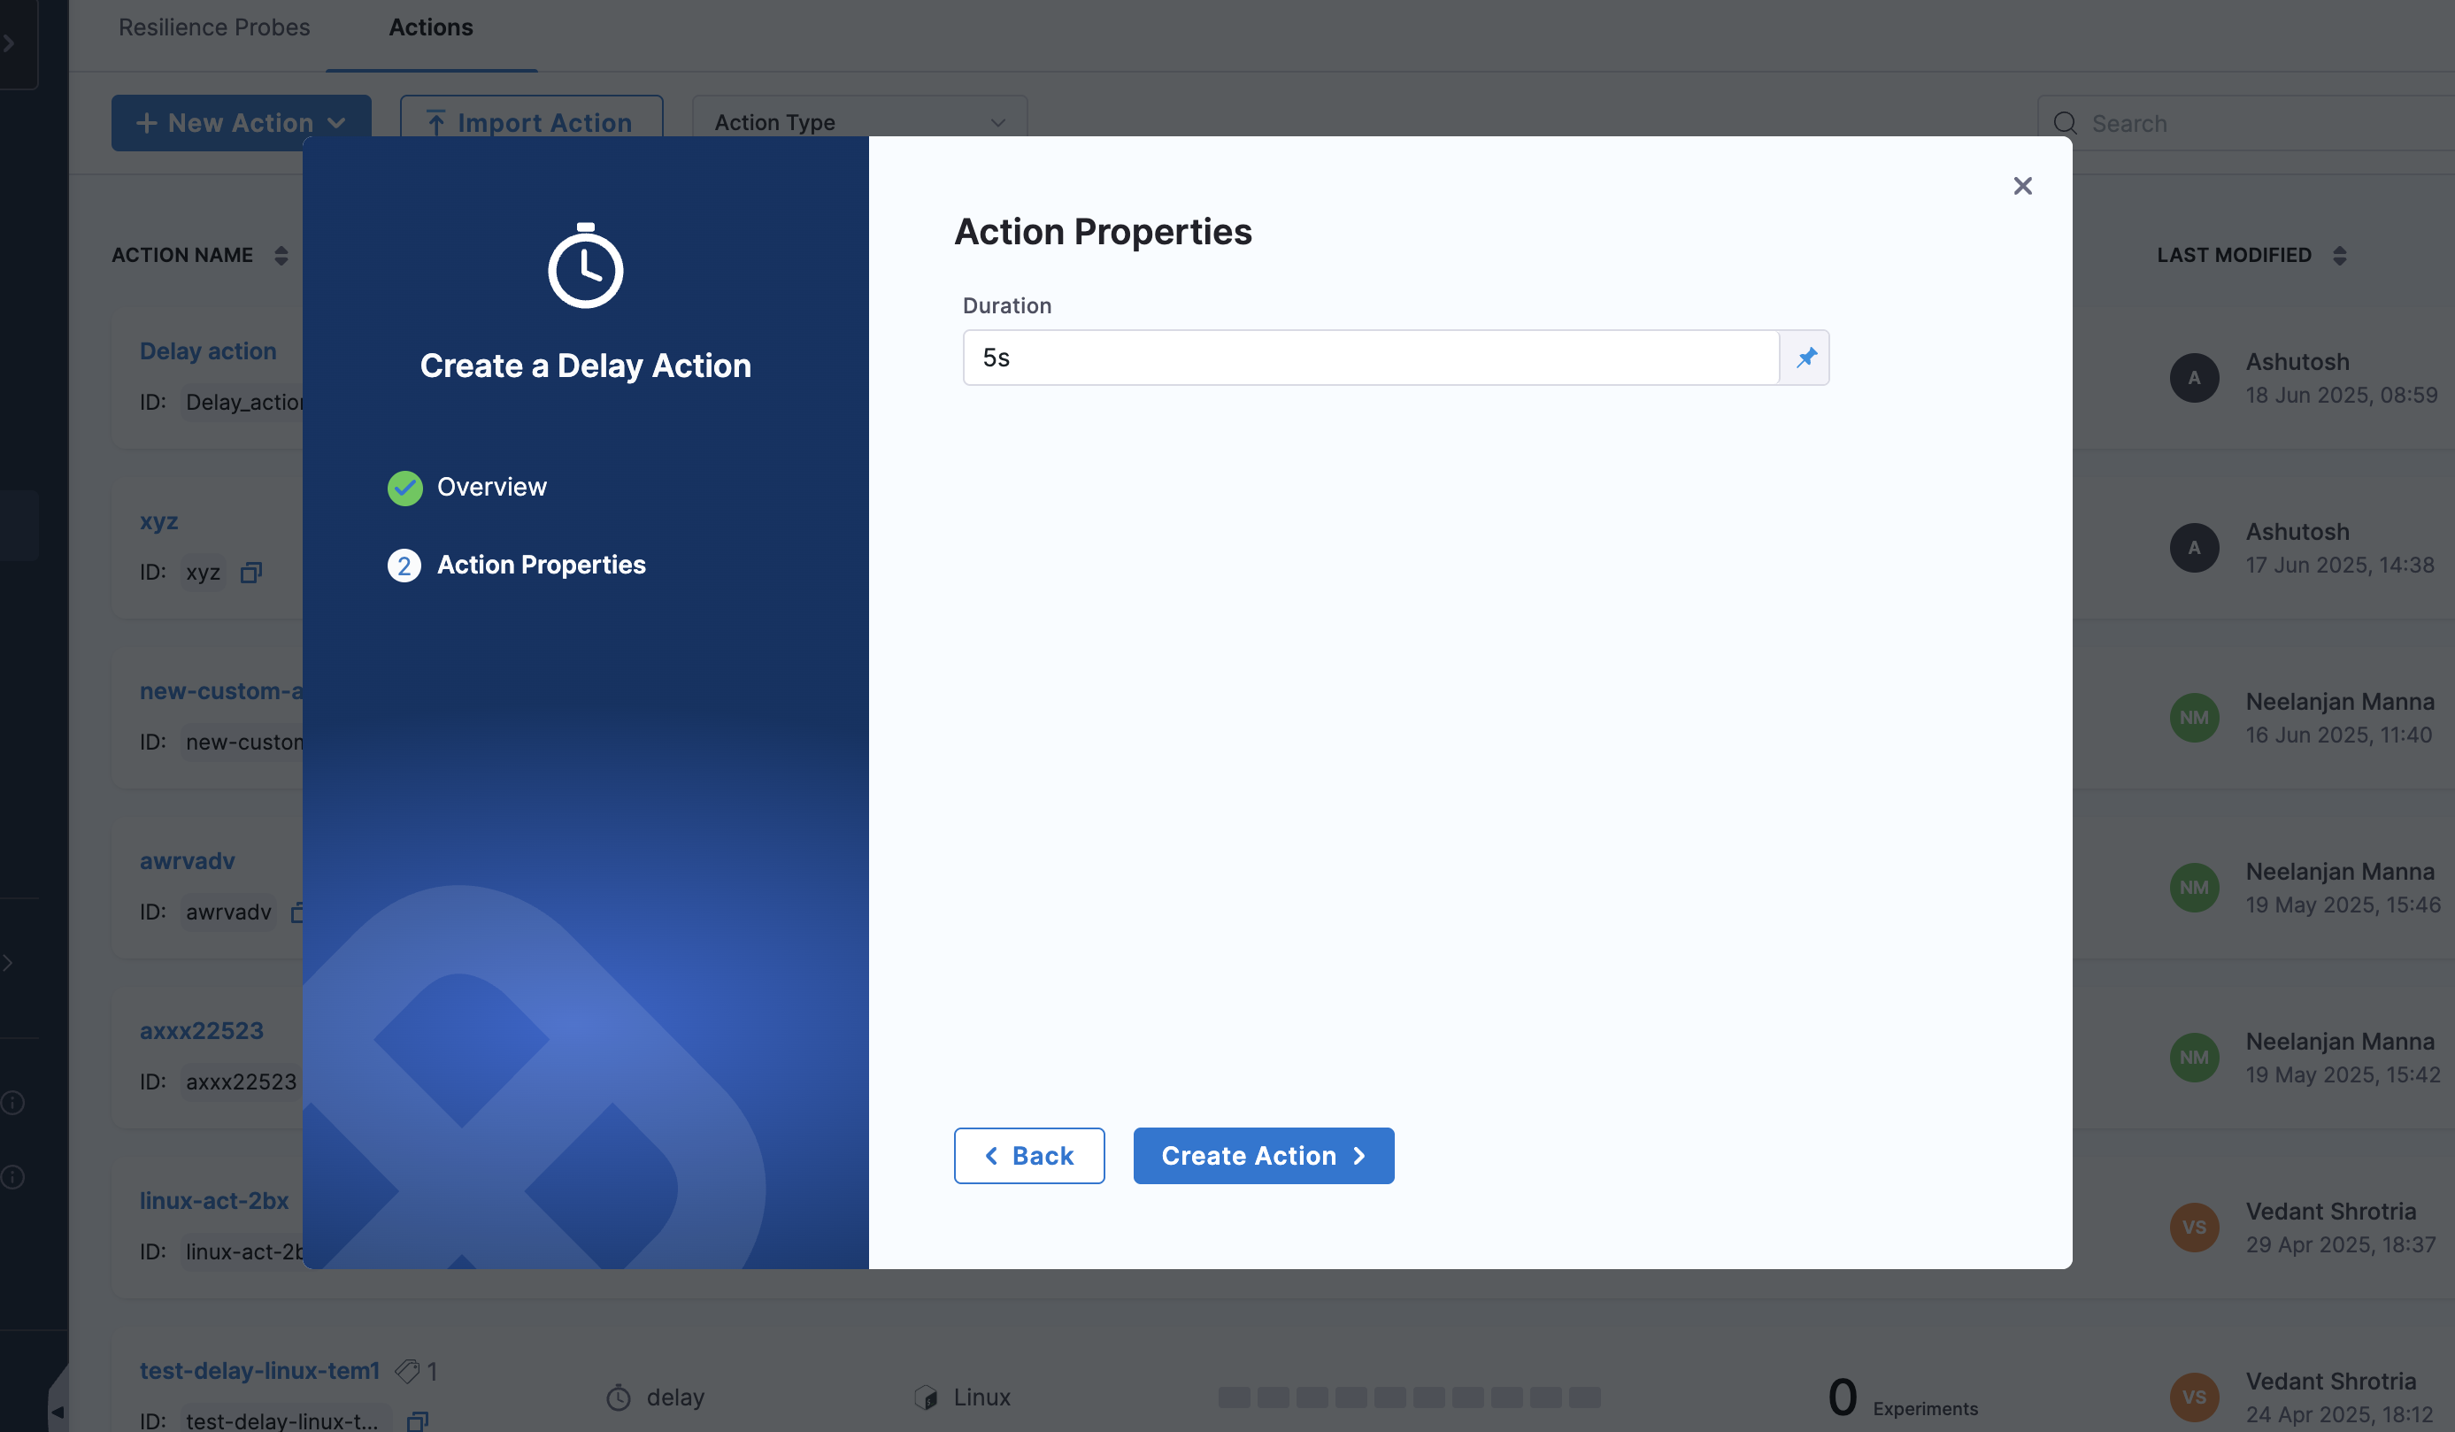2455x1432 pixels.
Task: Copy the xyz action ID
Action: tap(250, 573)
